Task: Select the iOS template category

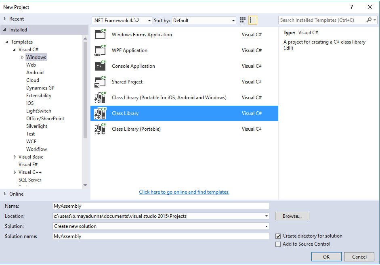Action: [x=30, y=103]
